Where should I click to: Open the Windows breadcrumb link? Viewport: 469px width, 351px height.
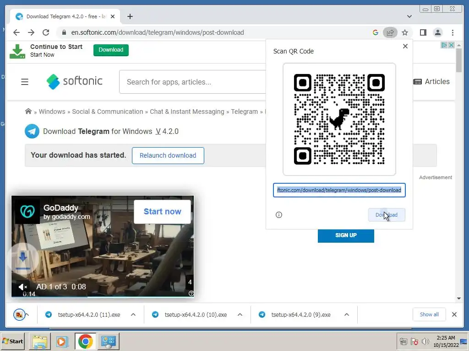[x=52, y=112]
